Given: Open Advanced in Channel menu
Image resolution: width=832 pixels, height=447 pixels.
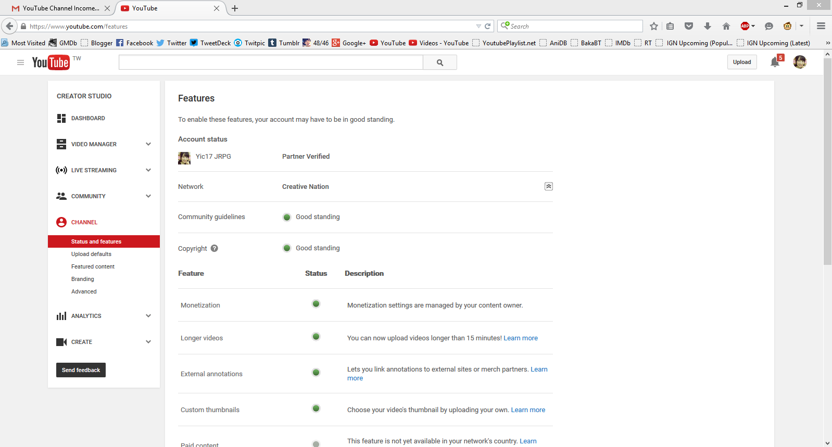Looking at the screenshot, I should 84,291.
